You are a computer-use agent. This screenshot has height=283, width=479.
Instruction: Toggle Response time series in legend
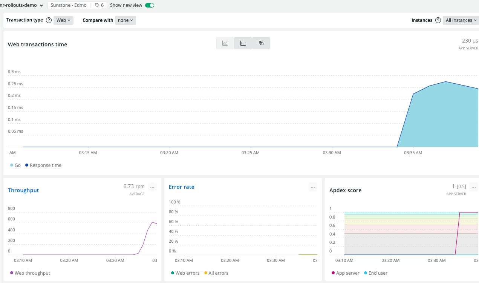pyautogui.click(x=43, y=165)
